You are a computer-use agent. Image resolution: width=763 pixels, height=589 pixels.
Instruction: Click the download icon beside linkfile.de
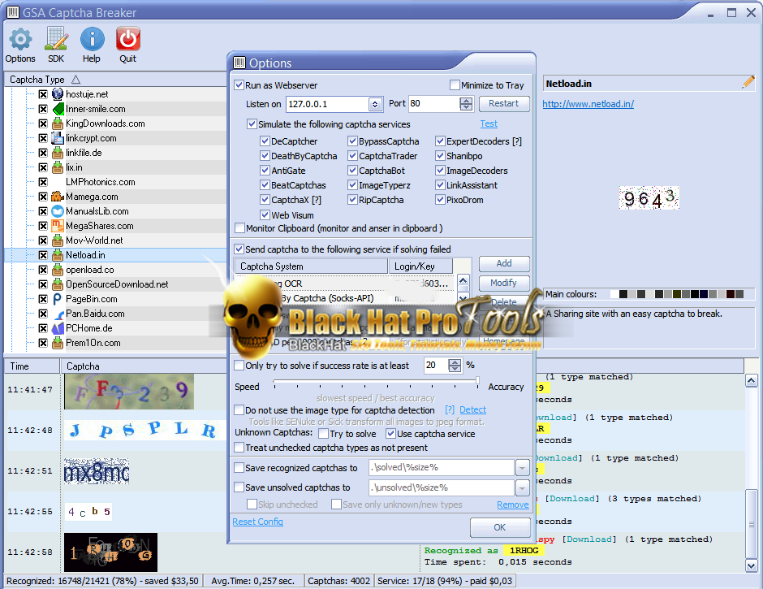58,153
